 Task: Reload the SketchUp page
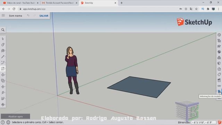pos(14,9)
